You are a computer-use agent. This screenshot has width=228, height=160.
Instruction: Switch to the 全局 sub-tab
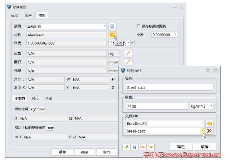(x=49, y=98)
